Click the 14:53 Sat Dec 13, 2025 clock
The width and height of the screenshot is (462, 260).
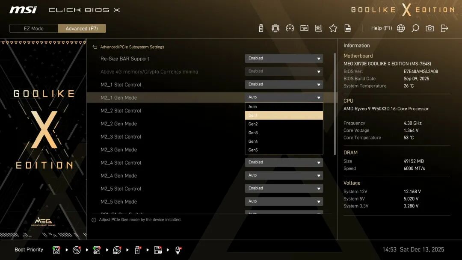pos(413,250)
